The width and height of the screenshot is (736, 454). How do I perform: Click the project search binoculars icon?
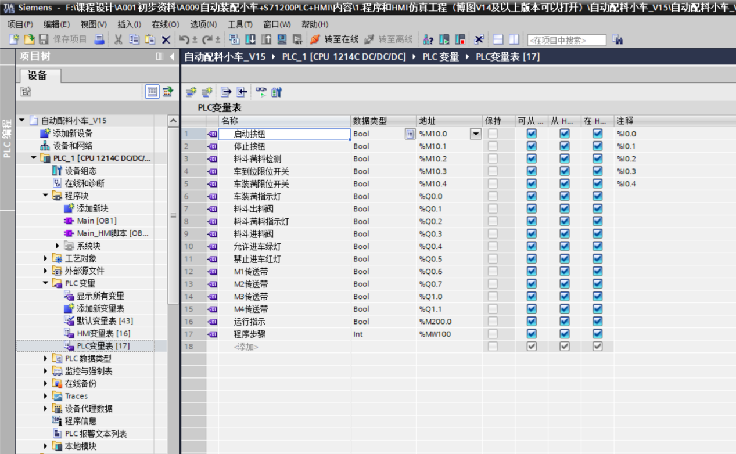(617, 39)
